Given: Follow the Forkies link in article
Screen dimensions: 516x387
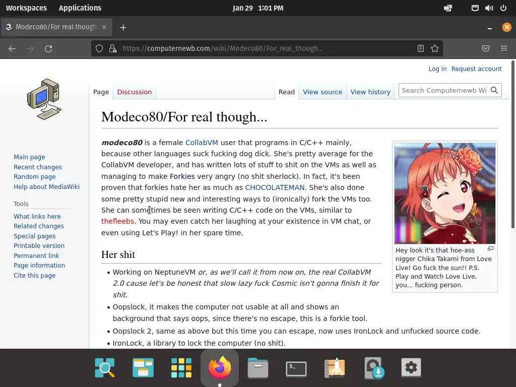Looking at the screenshot, I should [182, 176].
